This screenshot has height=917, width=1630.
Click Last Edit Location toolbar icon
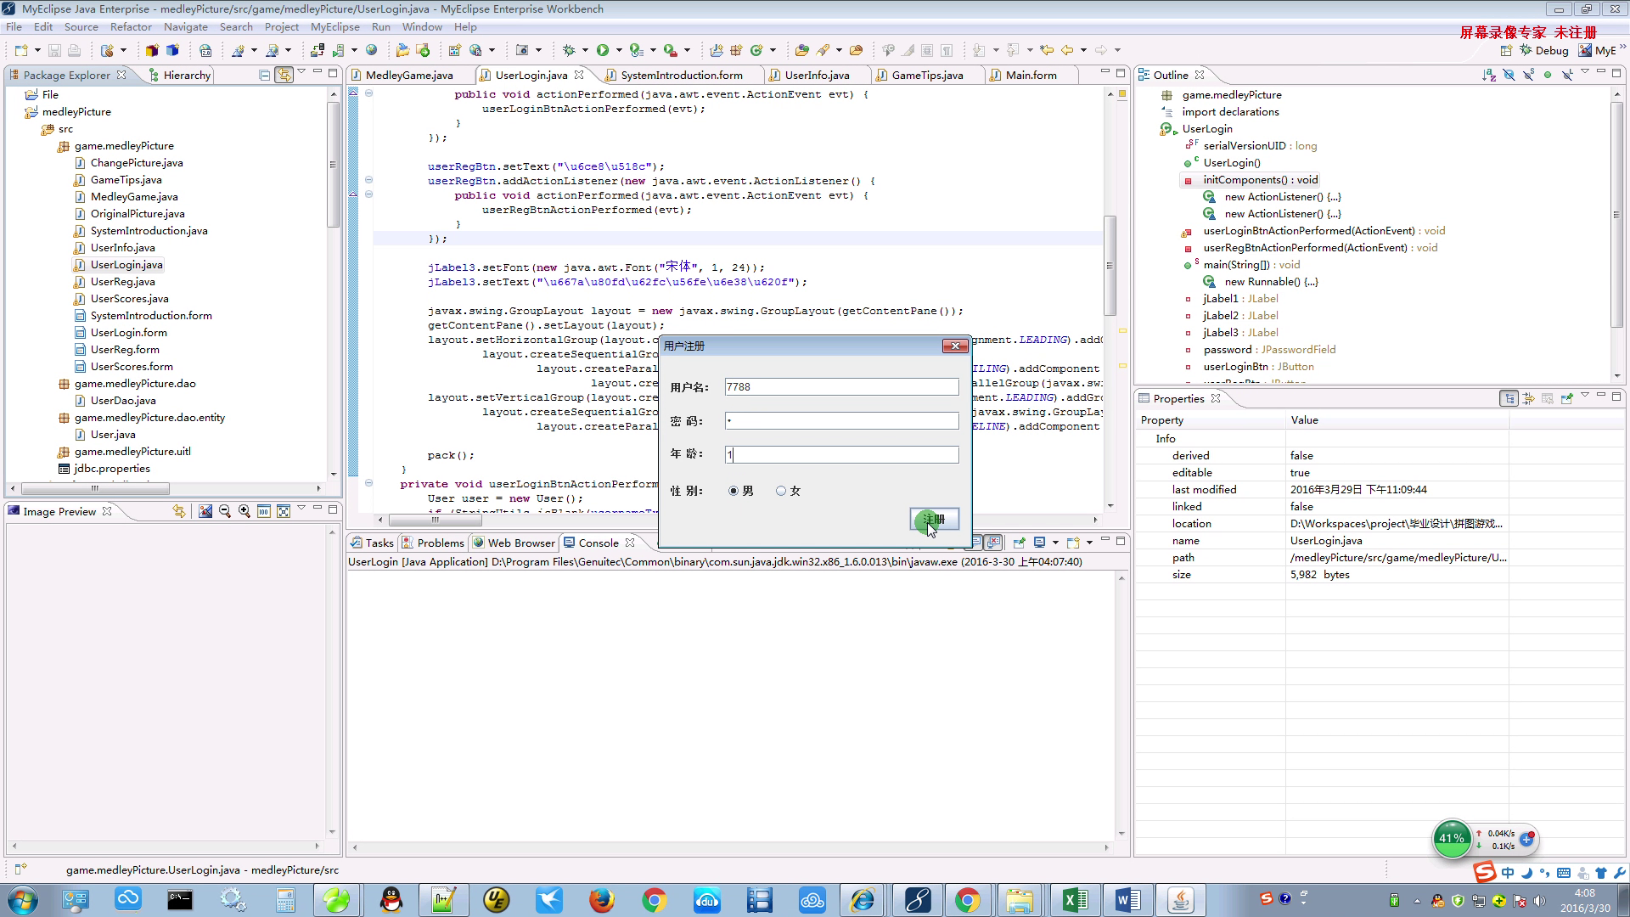(x=1047, y=50)
